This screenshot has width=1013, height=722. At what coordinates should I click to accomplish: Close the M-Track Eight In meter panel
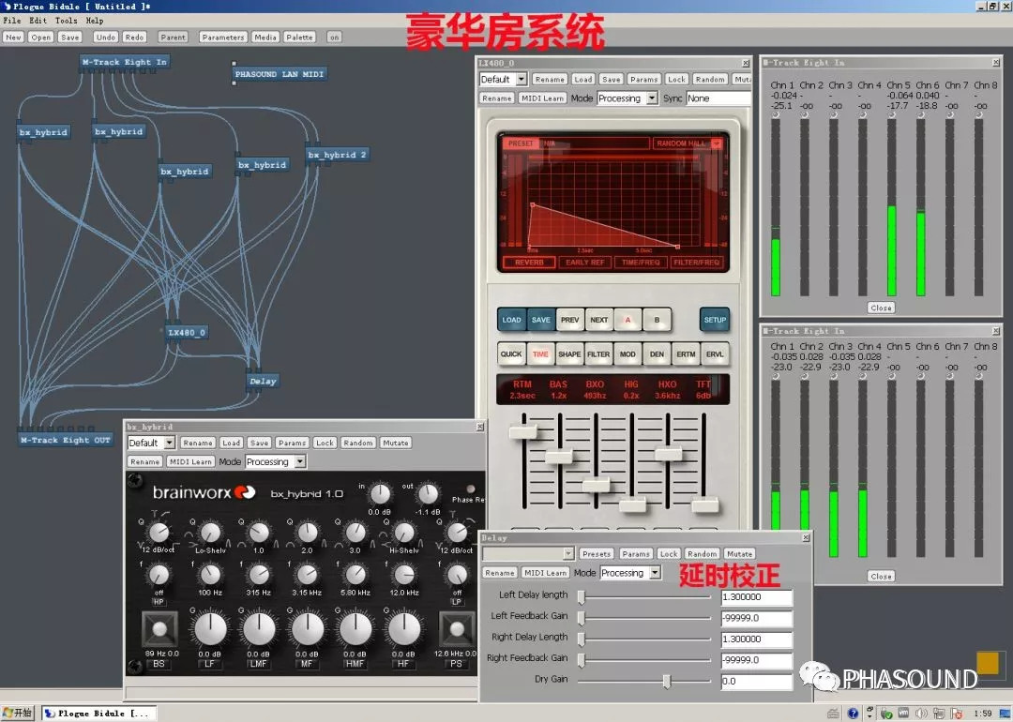pyautogui.click(x=880, y=307)
